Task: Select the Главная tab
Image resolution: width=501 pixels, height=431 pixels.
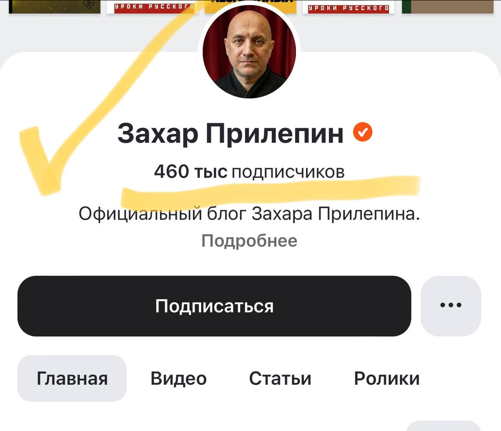Action: pos(72,378)
